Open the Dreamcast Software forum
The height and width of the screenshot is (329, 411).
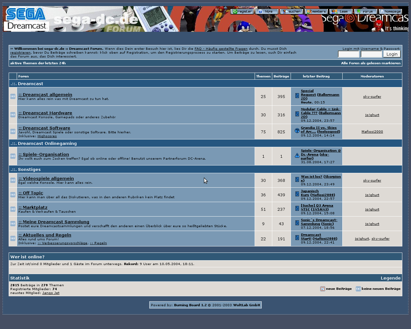click(44, 128)
